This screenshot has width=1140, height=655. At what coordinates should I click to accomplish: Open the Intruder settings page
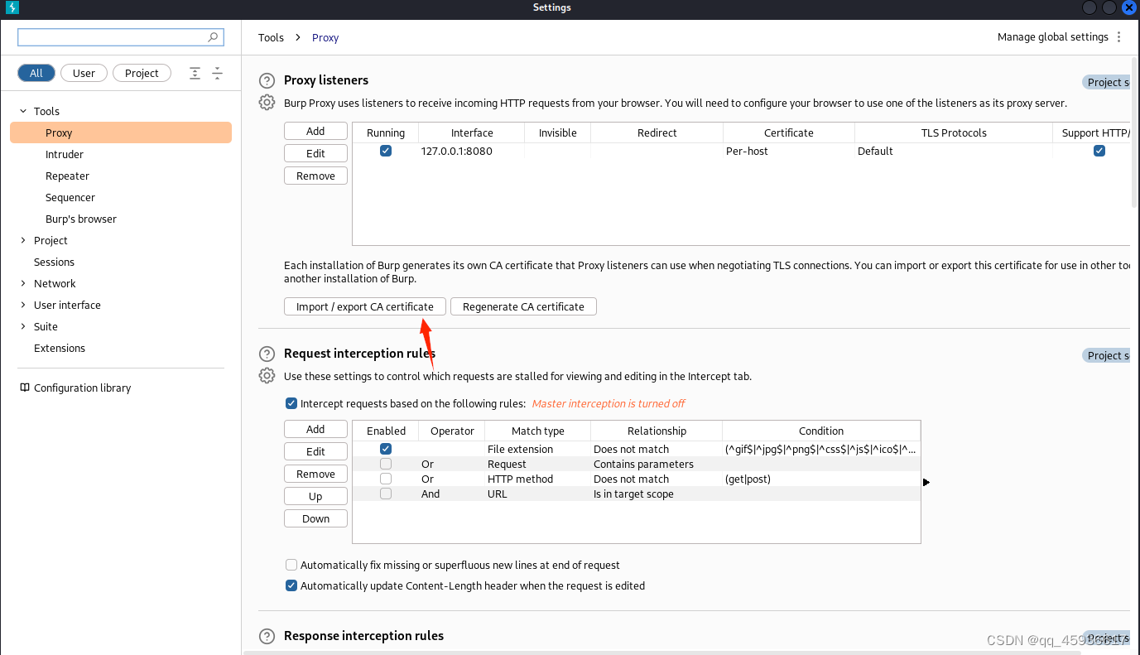65,154
